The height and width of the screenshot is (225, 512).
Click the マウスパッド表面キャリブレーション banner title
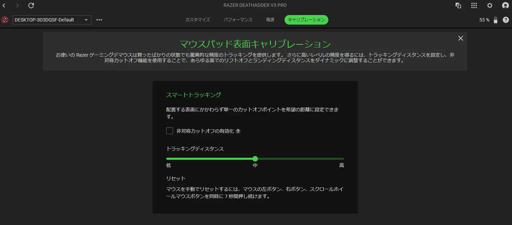[255, 44]
